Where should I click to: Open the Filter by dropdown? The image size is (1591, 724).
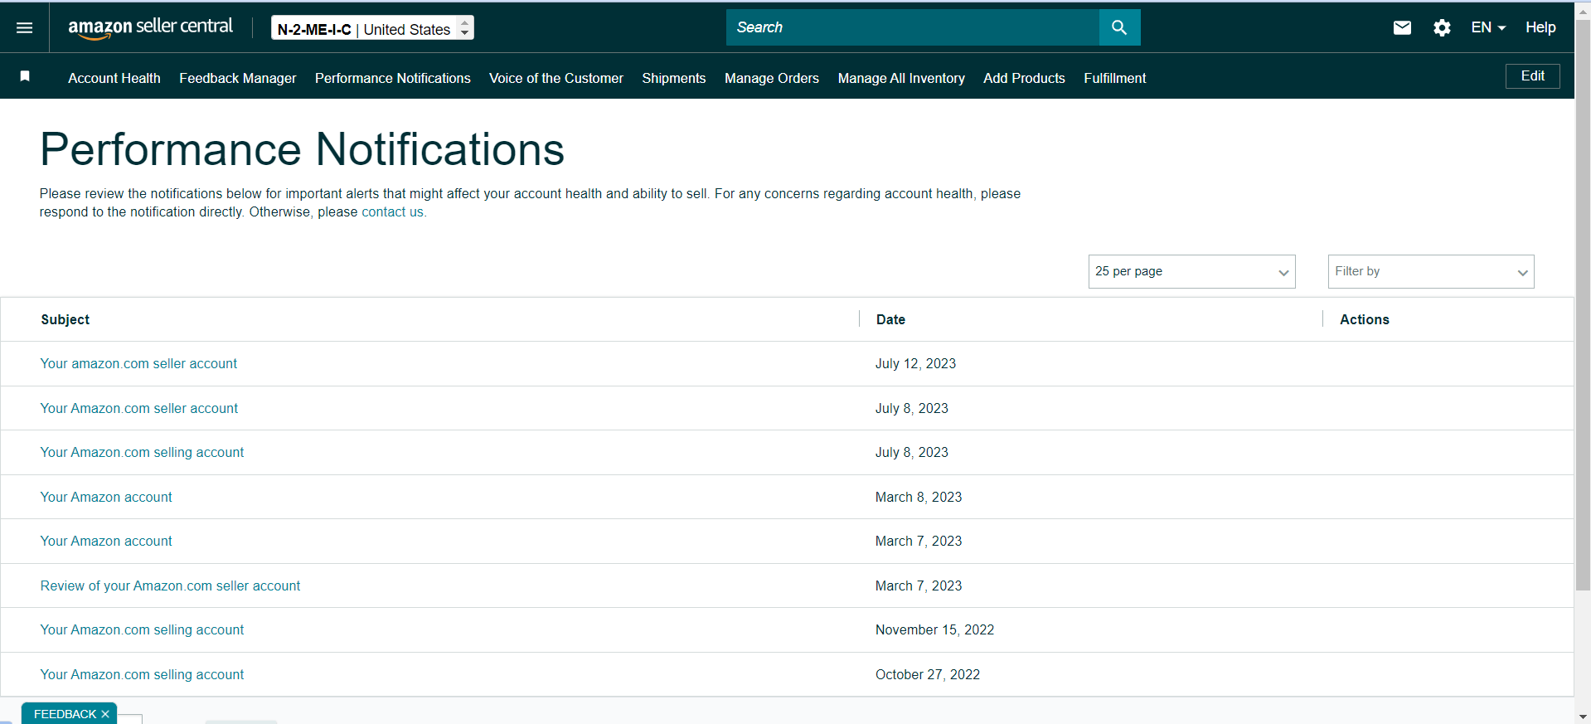[x=1431, y=271]
